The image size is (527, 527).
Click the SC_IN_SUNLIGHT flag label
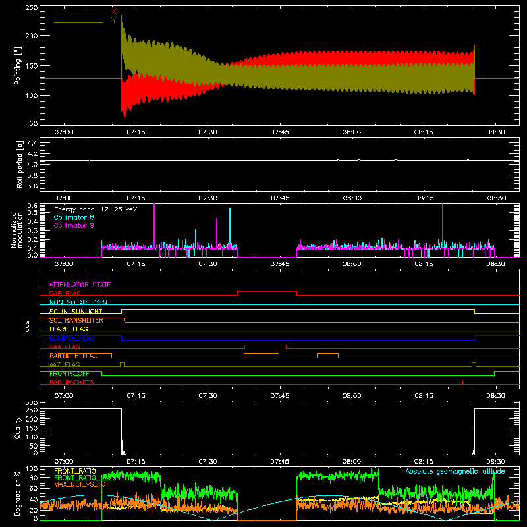[x=76, y=311]
